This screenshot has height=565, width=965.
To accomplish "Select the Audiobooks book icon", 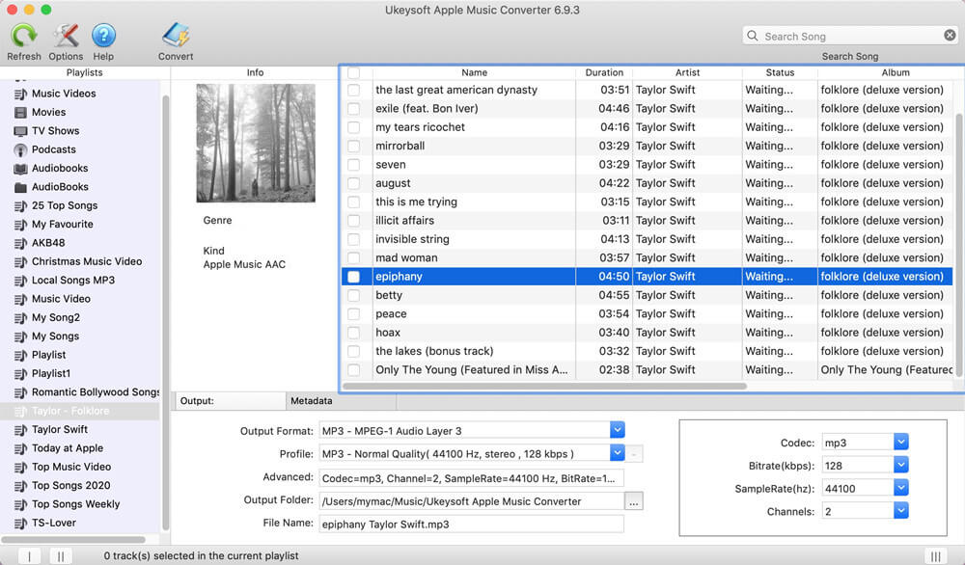I will coord(20,169).
